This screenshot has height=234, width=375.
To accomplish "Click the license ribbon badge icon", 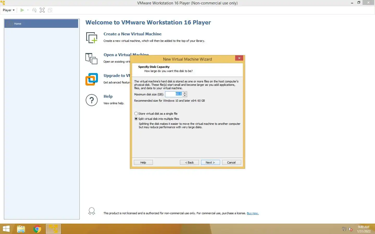I will [x=92, y=211].
